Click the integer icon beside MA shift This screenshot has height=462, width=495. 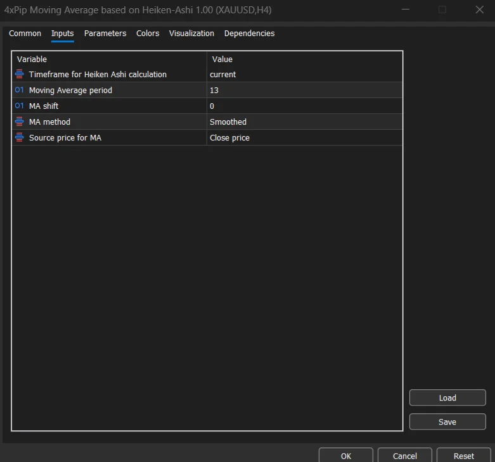coord(19,106)
